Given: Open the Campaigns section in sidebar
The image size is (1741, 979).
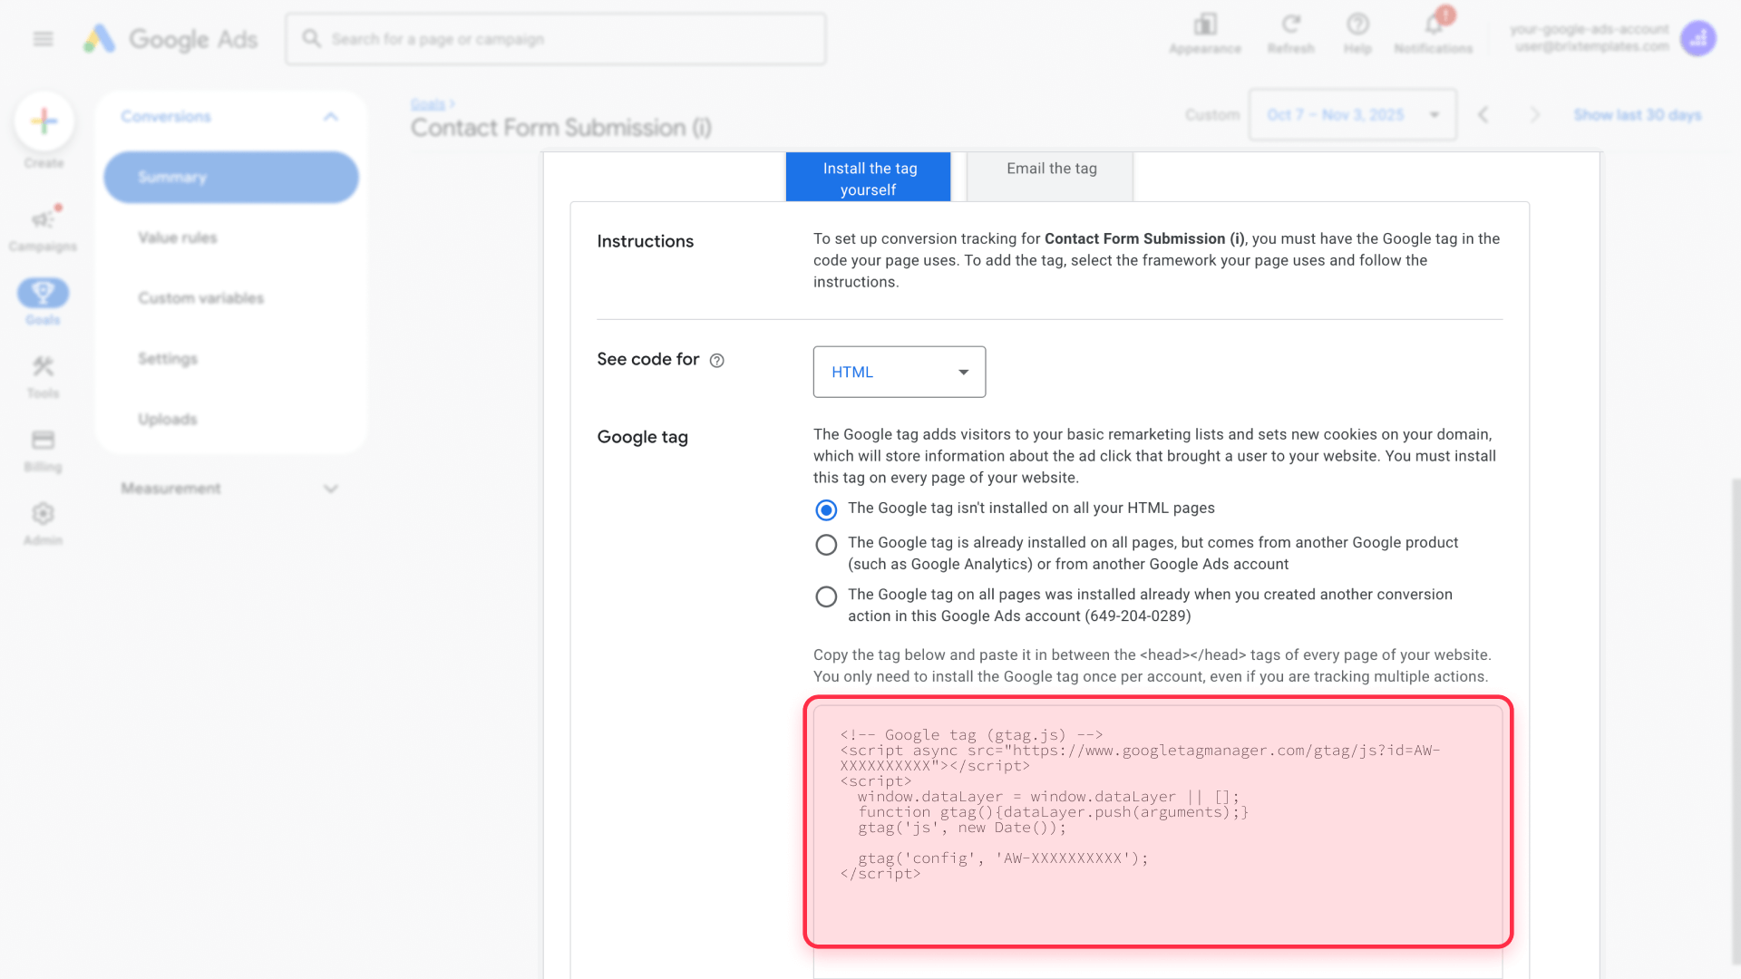Looking at the screenshot, I should [x=43, y=227].
